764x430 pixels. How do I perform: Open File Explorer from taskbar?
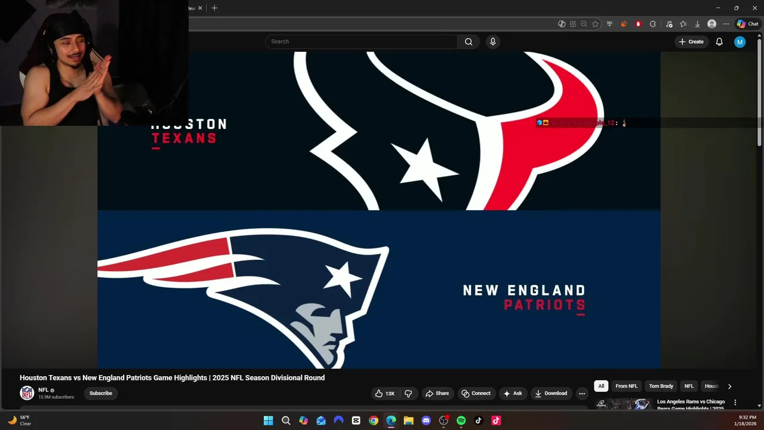408,420
